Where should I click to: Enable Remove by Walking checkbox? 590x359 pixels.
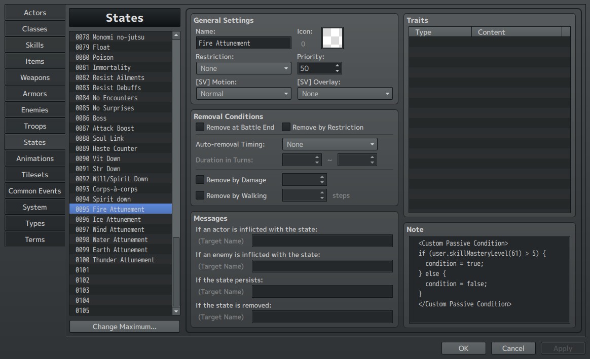point(200,195)
